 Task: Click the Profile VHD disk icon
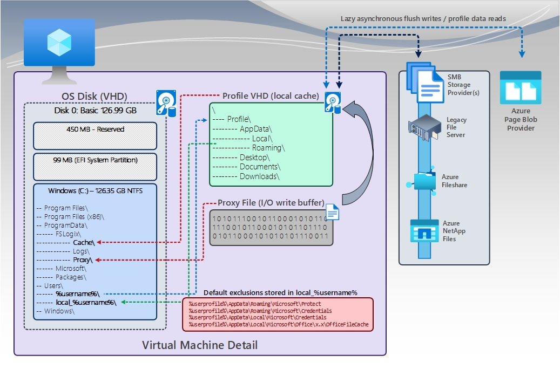333,102
